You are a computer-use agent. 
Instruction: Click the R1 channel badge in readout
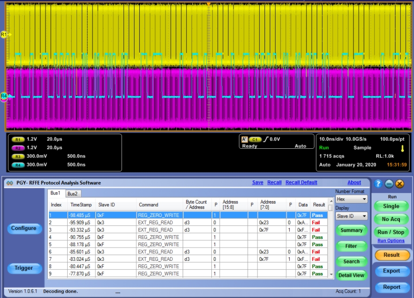pyautogui.click(x=18, y=139)
